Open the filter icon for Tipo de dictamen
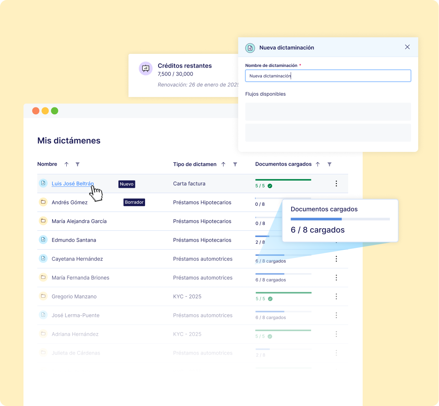Image resolution: width=439 pixels, height=406 pixels. pyautogui.click(x=235, y=164)
